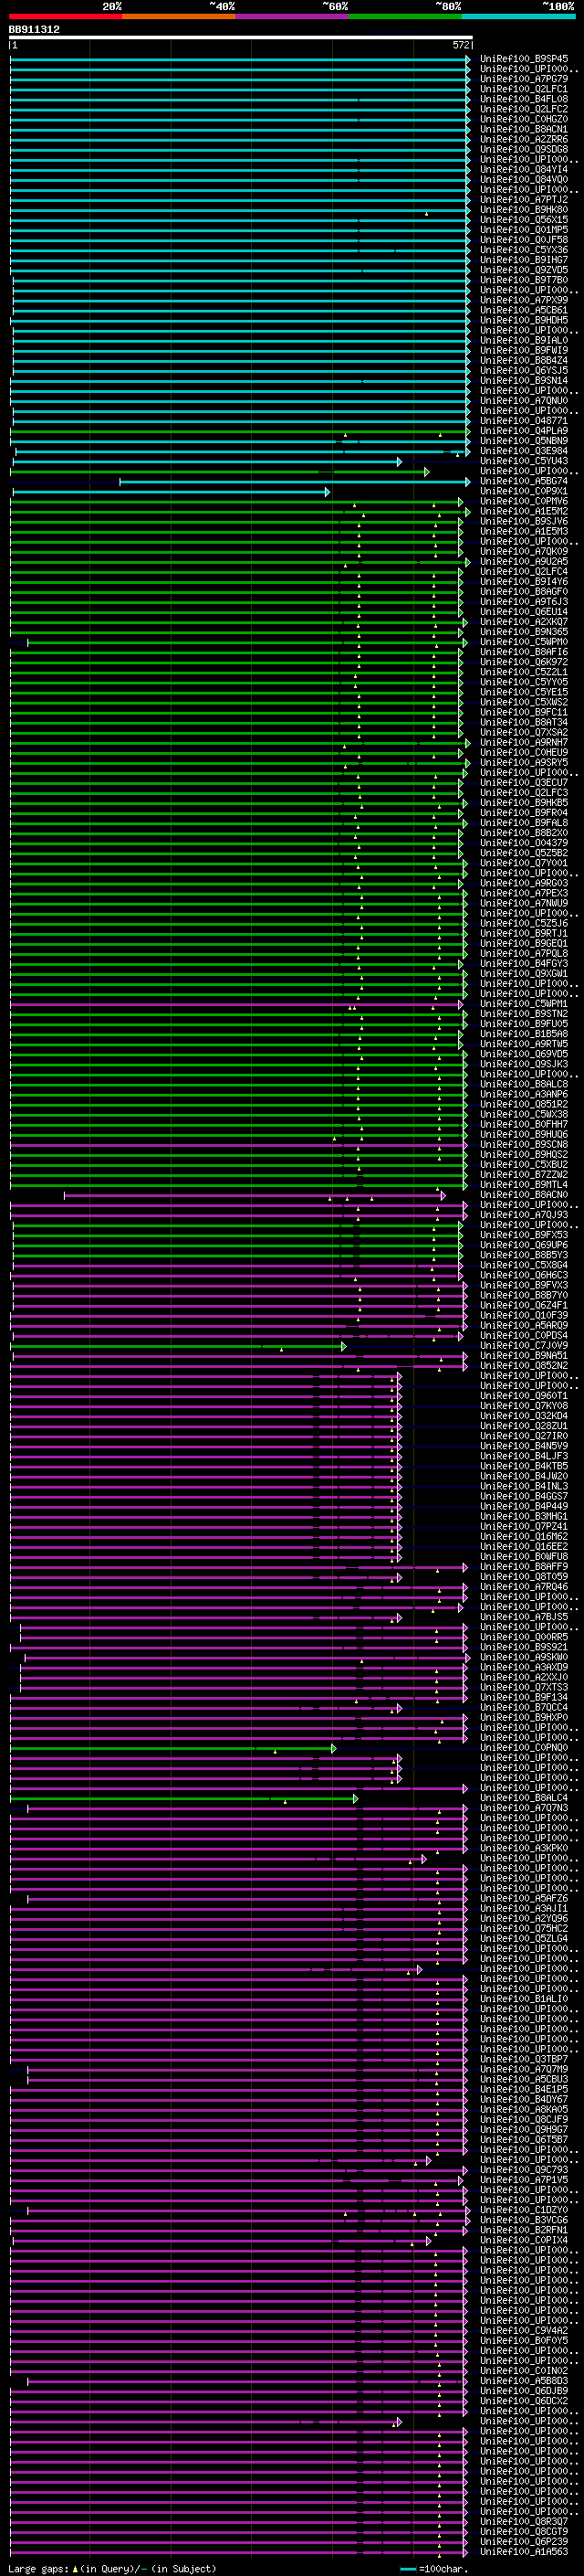Click the cyan ~100% identity legend bar
This screenshot has width=584, height=2576.
coord(518,16)
